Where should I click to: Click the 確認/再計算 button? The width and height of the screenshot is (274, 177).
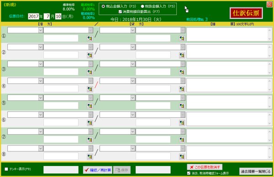(98, 170)
